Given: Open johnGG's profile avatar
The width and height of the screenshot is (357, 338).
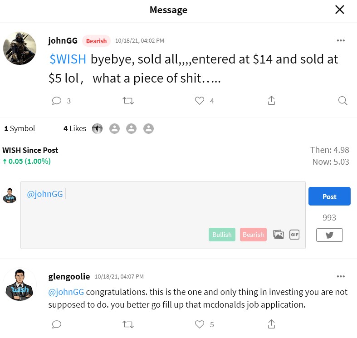Looking at the screenshot, I should point(20,48).
